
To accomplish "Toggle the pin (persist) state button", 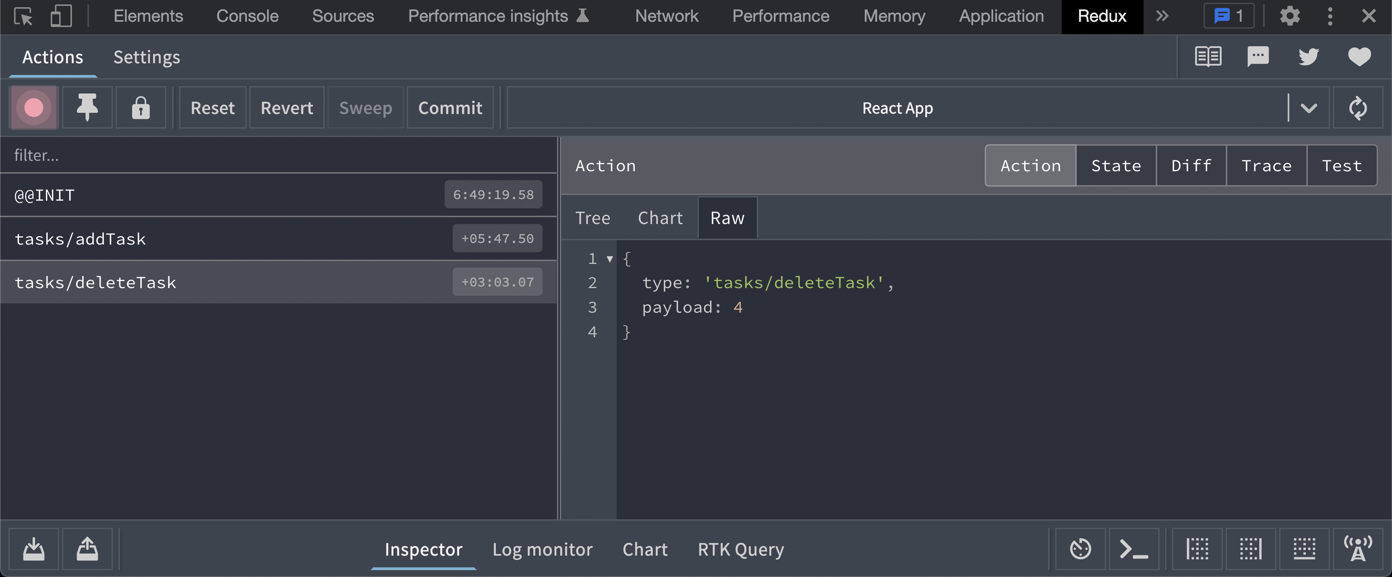I will [87, 108].
